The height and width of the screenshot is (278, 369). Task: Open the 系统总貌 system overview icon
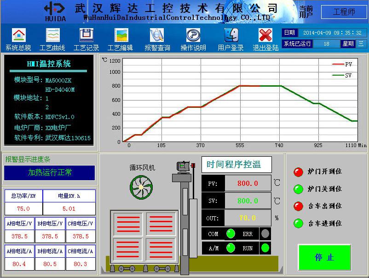pyautogui.click(x=18, y=36)
